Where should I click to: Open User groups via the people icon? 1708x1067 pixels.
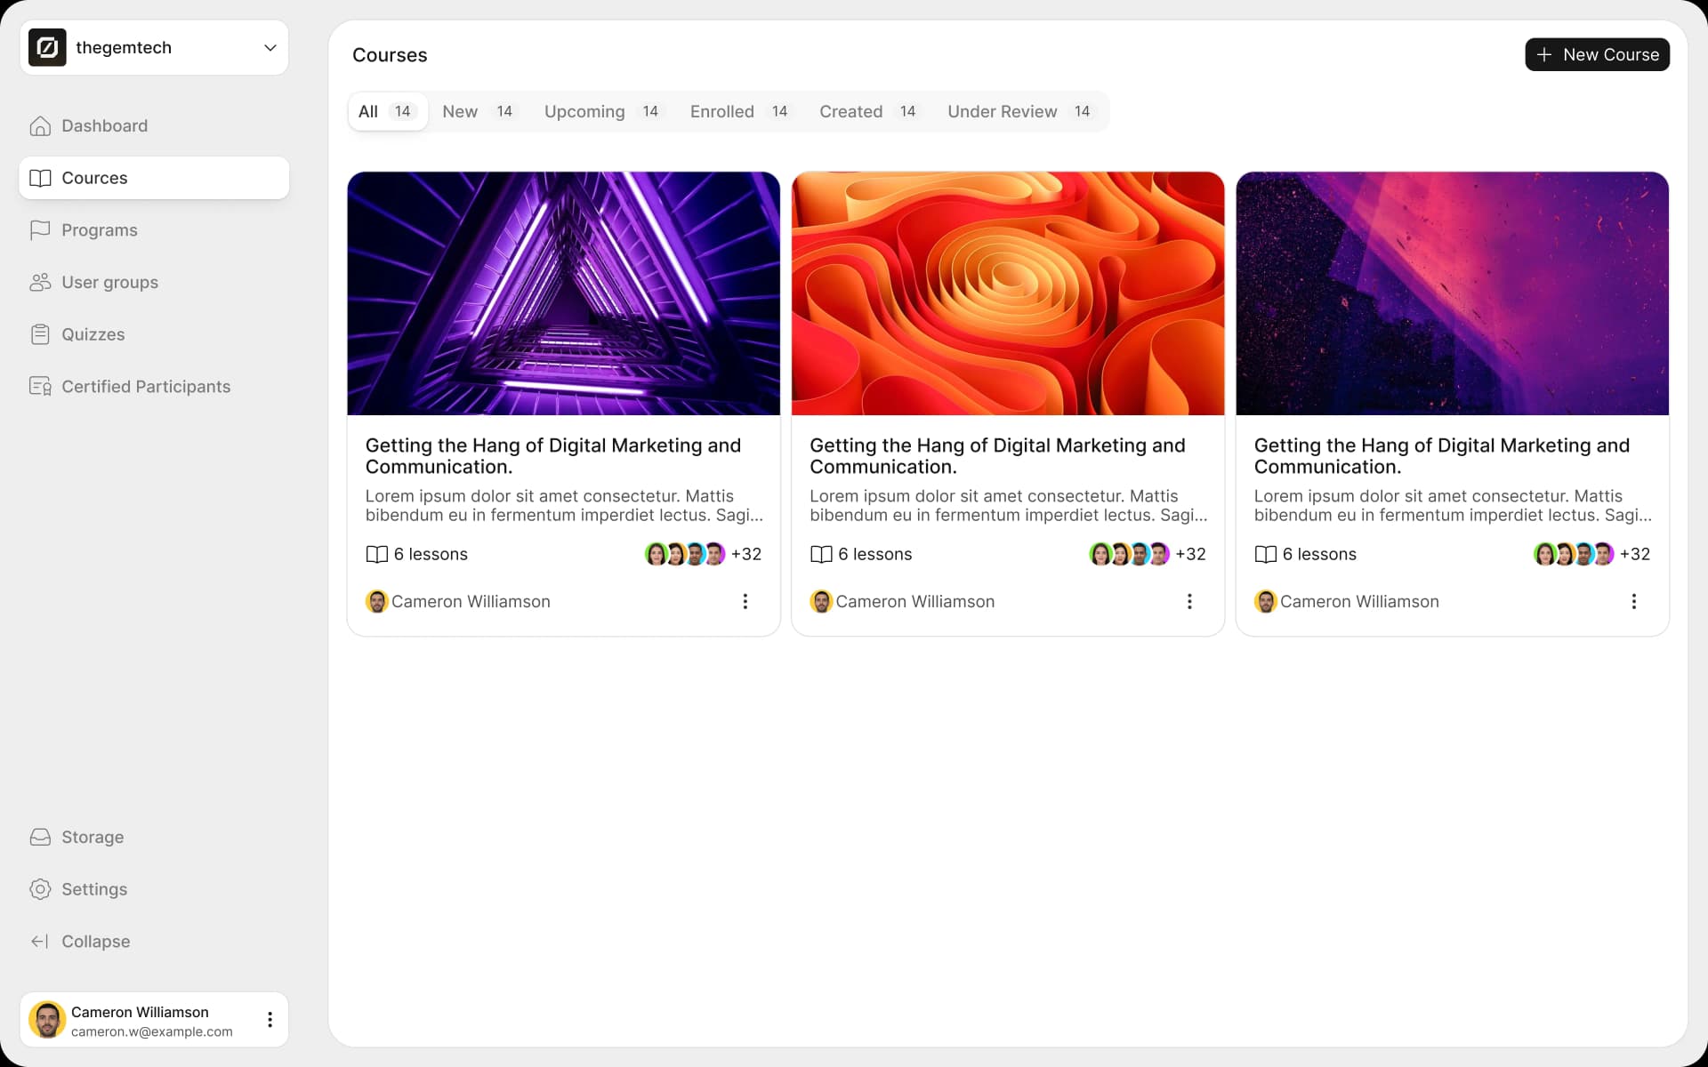(x=40, y=283)
